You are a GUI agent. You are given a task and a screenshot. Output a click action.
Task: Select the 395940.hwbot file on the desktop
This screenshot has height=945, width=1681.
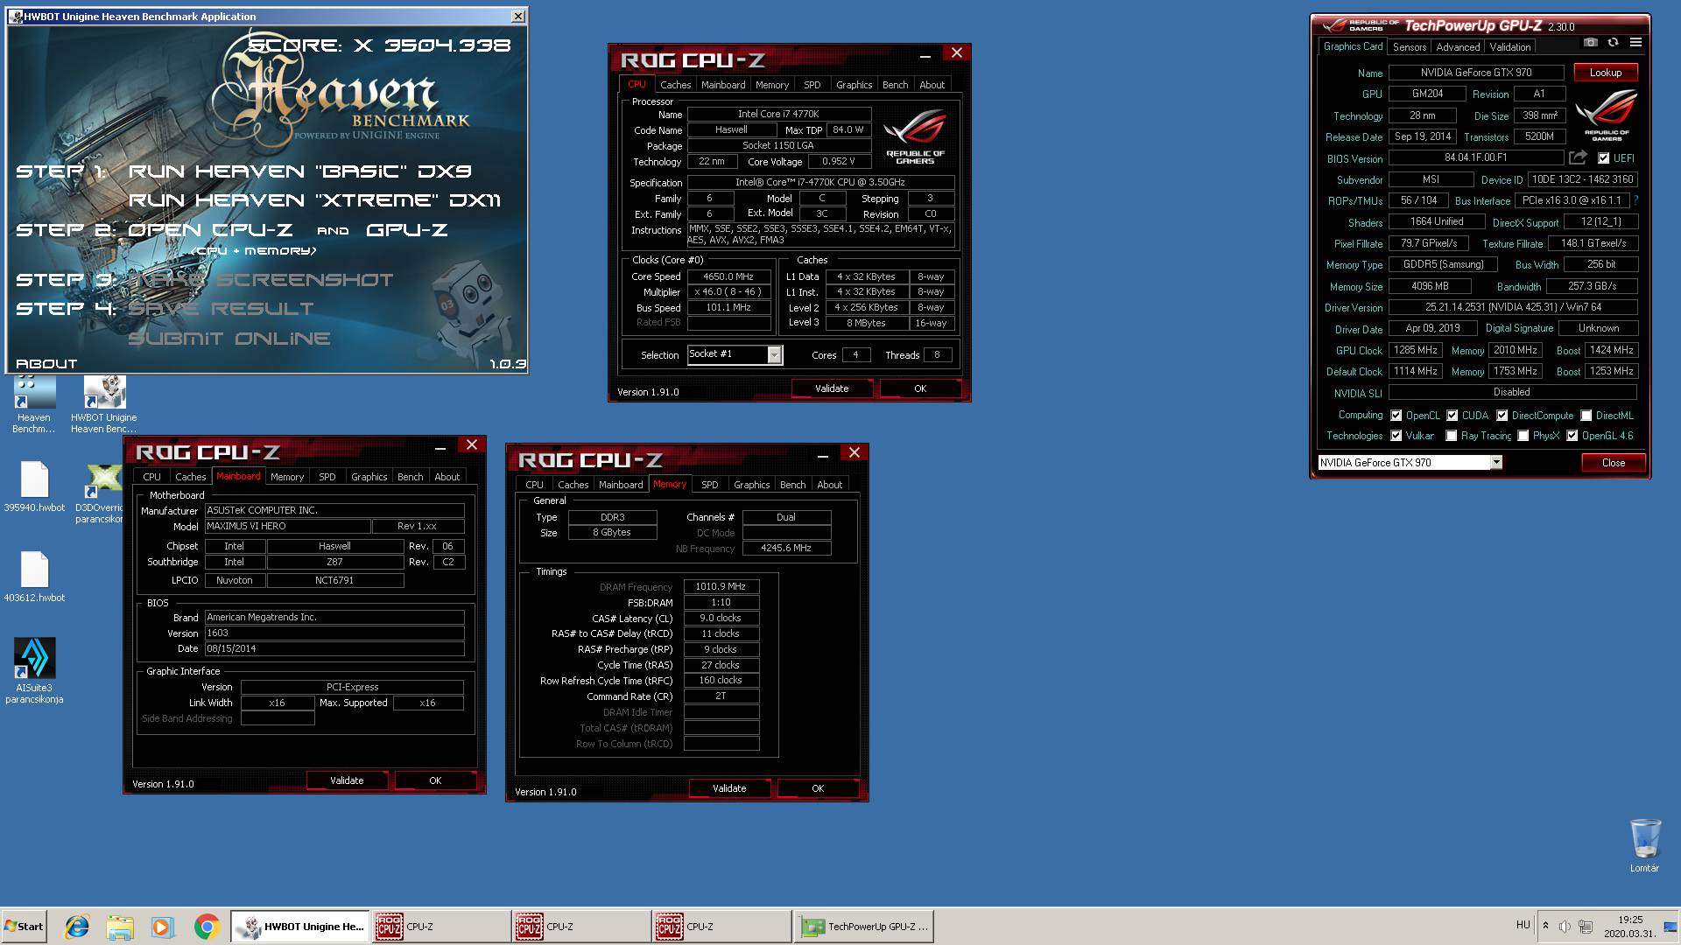(x=34, y=486)
